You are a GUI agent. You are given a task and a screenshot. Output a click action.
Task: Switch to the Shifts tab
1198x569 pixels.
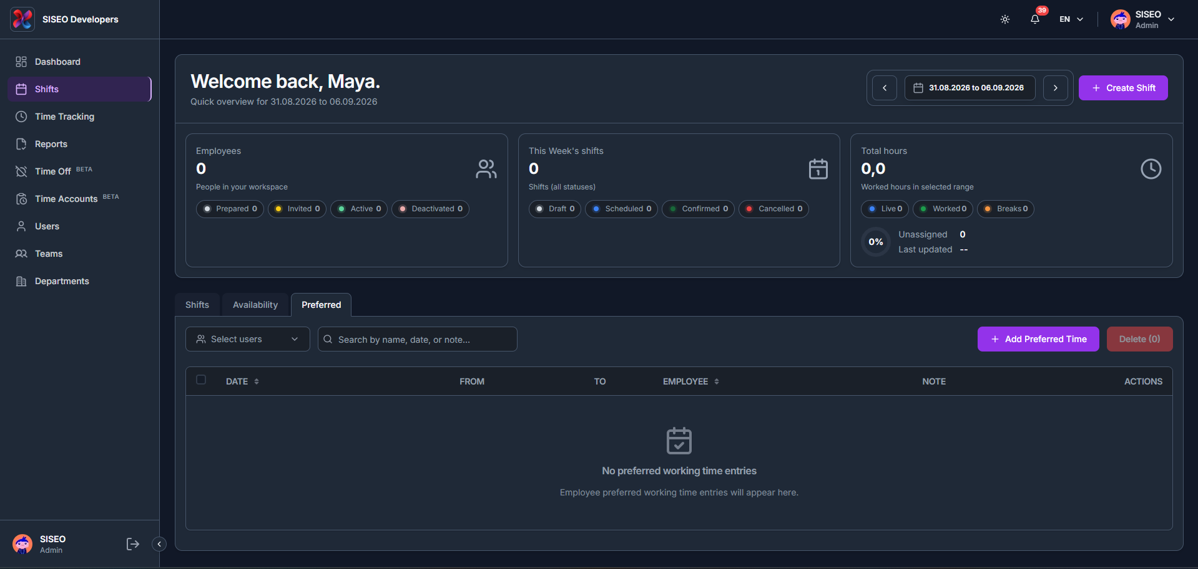point(197,305)
